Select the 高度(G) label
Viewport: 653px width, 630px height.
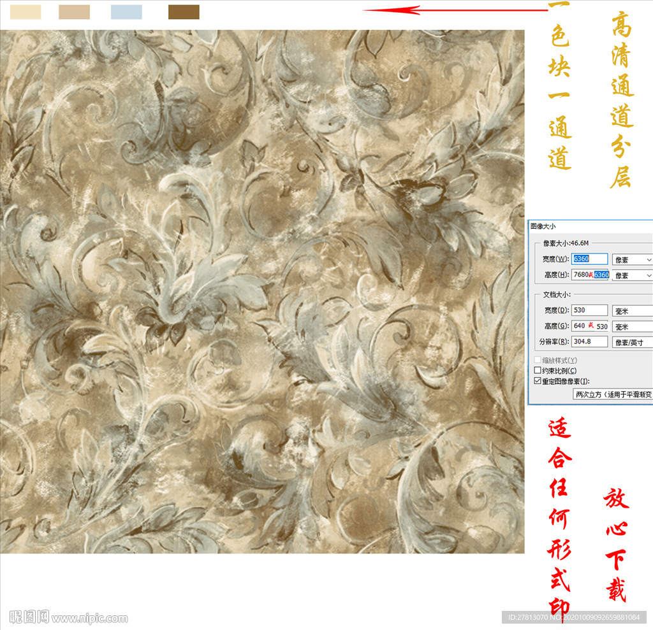pyautogui.click(x=557, y=326)
